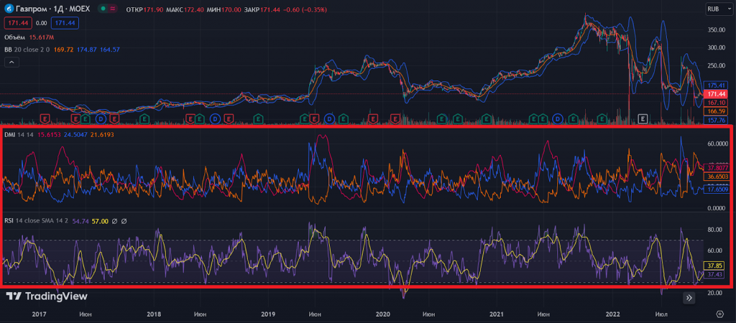This screenshot has height=323, width=736.
Task: Click the red sell price box 171.44
Action: 17,23
